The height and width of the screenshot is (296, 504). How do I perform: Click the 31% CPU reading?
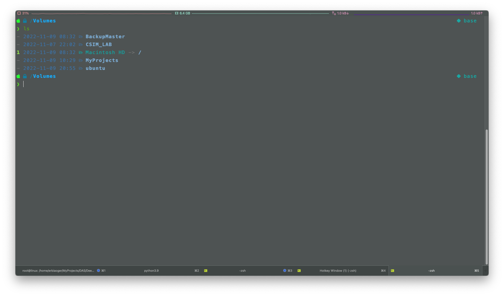[25, 13]
